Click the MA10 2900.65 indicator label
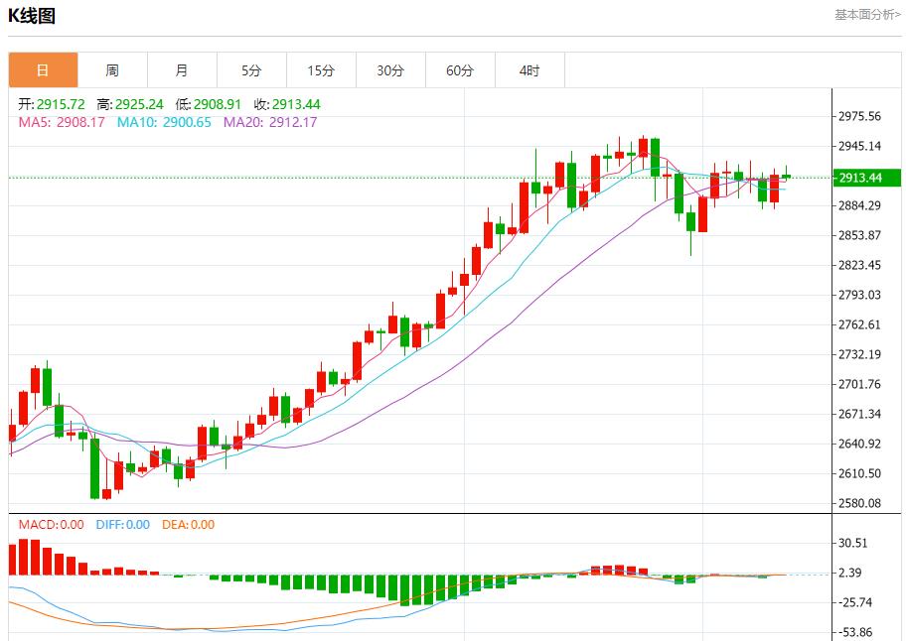The image size is (906, 641). tap(164, 122)
